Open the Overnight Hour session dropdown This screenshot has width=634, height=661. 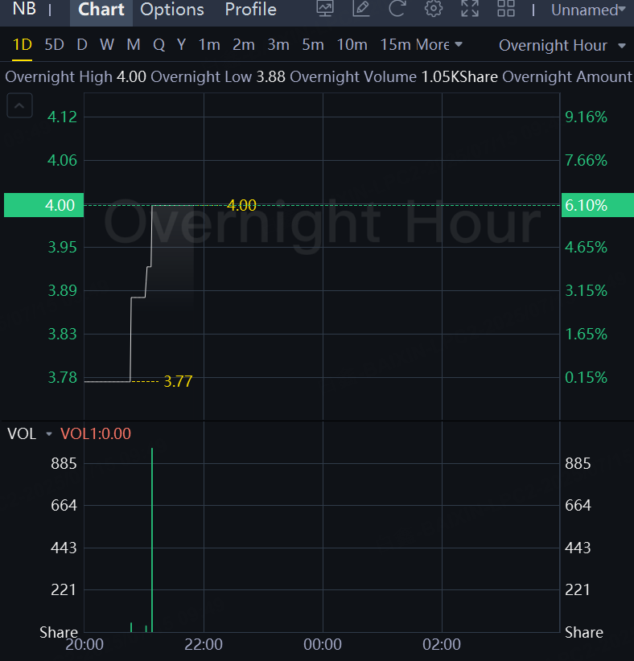562,45
